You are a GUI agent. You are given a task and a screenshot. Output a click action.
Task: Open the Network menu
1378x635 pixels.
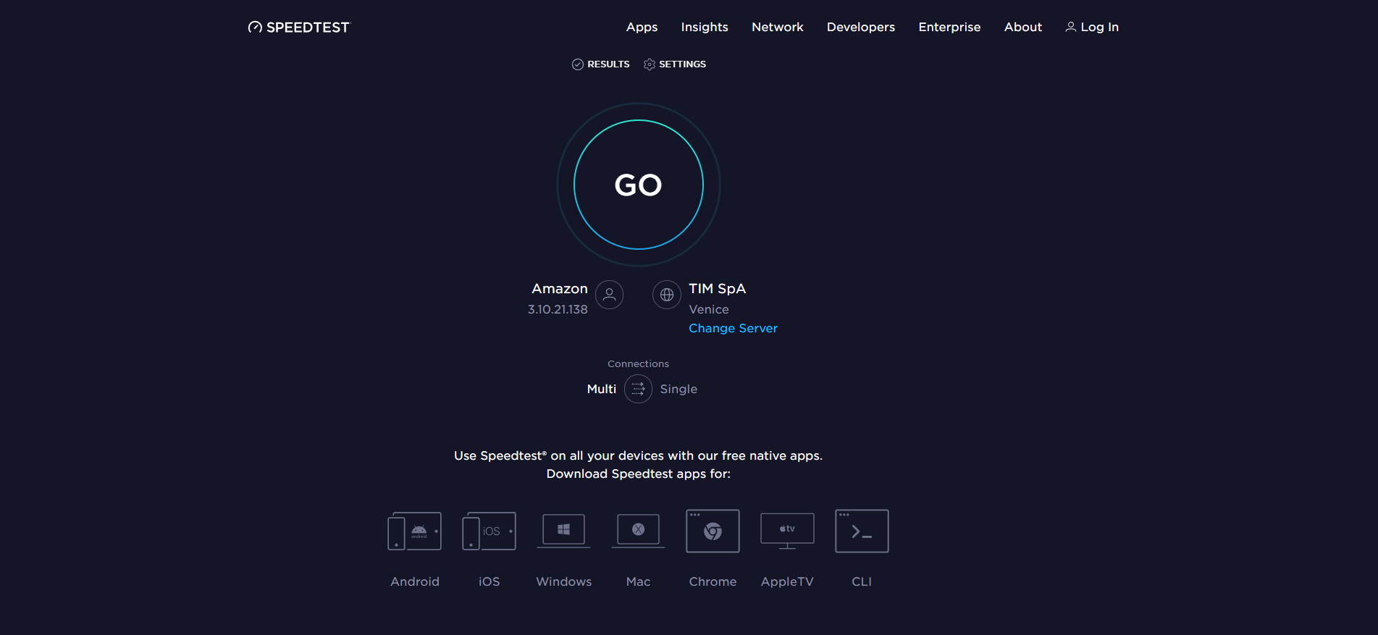point(777,27)
